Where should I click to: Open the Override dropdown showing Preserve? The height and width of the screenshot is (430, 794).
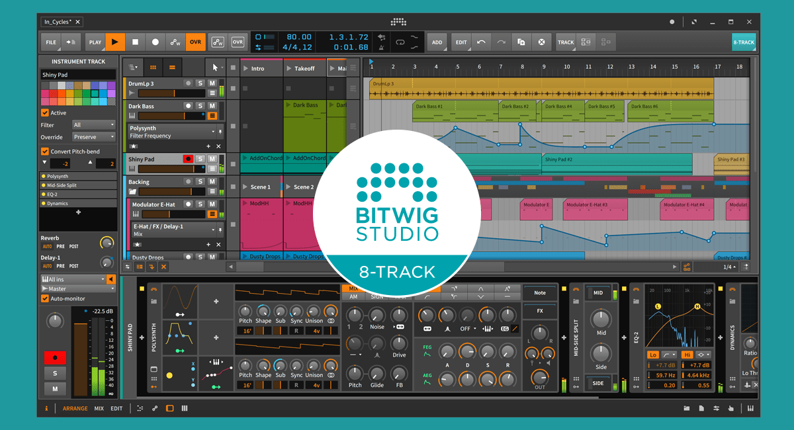93,137
